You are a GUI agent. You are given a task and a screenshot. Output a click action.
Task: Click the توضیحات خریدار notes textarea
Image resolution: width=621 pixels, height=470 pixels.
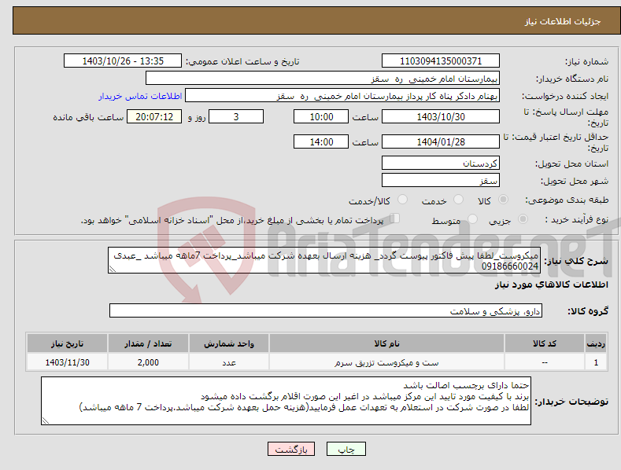pos(286,401)
